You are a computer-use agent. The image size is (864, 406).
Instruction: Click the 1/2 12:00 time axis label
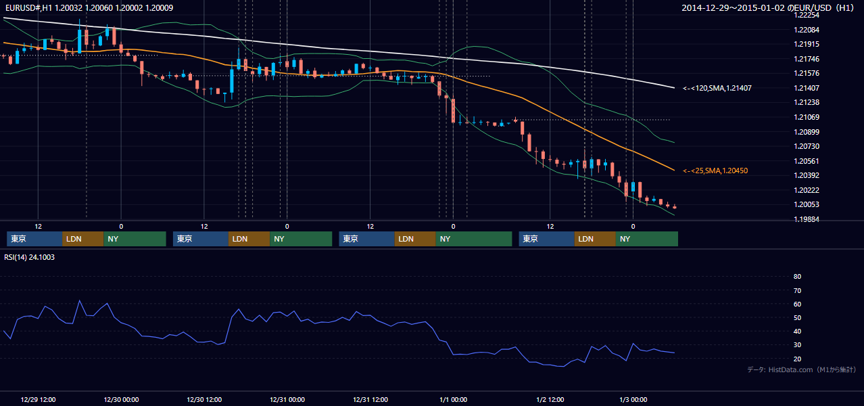click(x=550, y=399)
